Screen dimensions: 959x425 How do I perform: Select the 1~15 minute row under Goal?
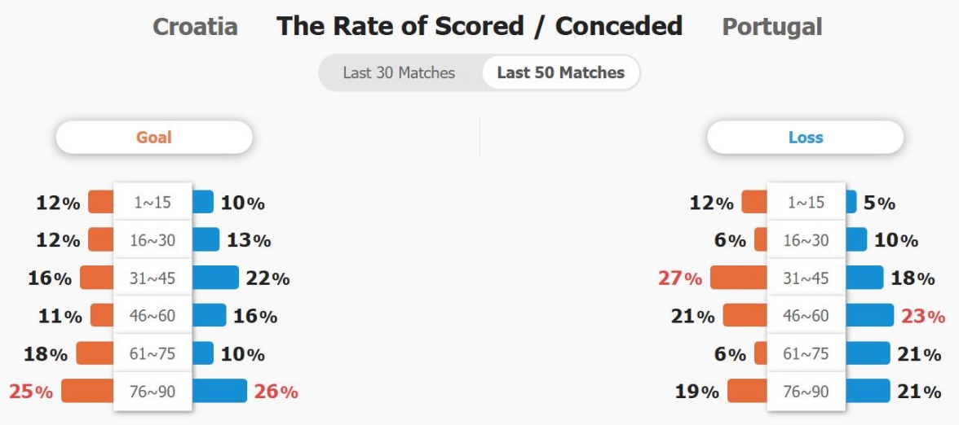(152, 202)
